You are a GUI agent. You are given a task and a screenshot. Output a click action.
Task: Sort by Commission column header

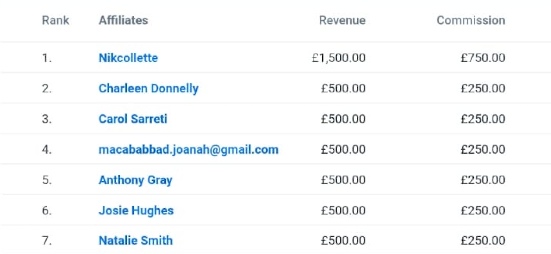[x=471, y=20]
